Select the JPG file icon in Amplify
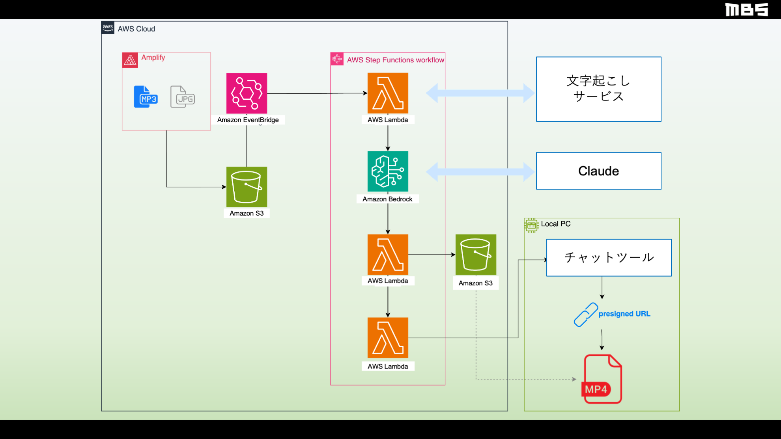781x439 pixels. (x=183, y=97)
